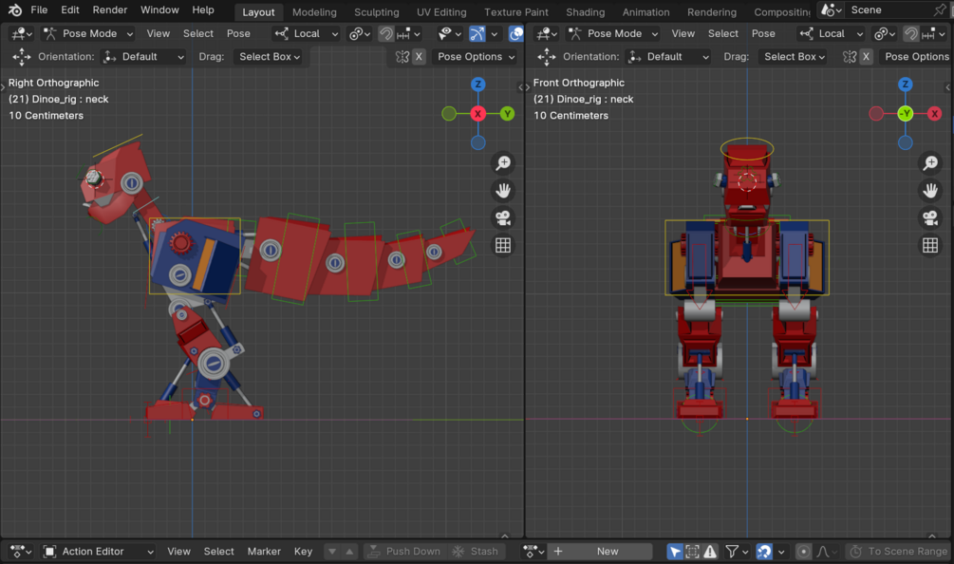Click the move tool icon in left viewport tool settings
Image resolution: width=954 pixels, height=564 pixels.
click(21, 57)
